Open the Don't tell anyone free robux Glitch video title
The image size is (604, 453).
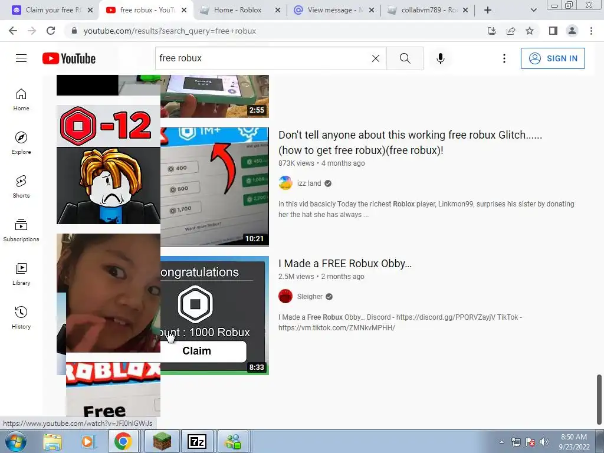(410, 142)
